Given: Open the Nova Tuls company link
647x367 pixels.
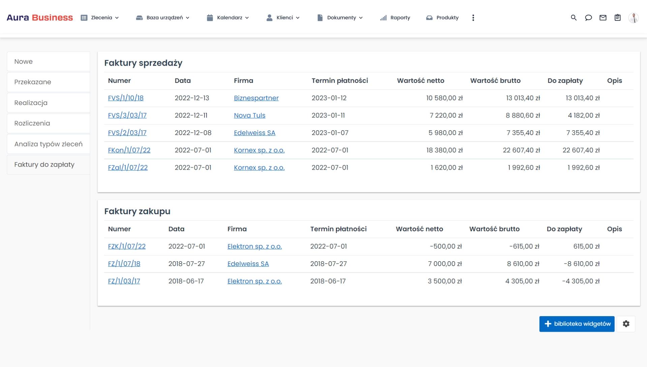Looking at the screenshot, I should pos(249,115).
